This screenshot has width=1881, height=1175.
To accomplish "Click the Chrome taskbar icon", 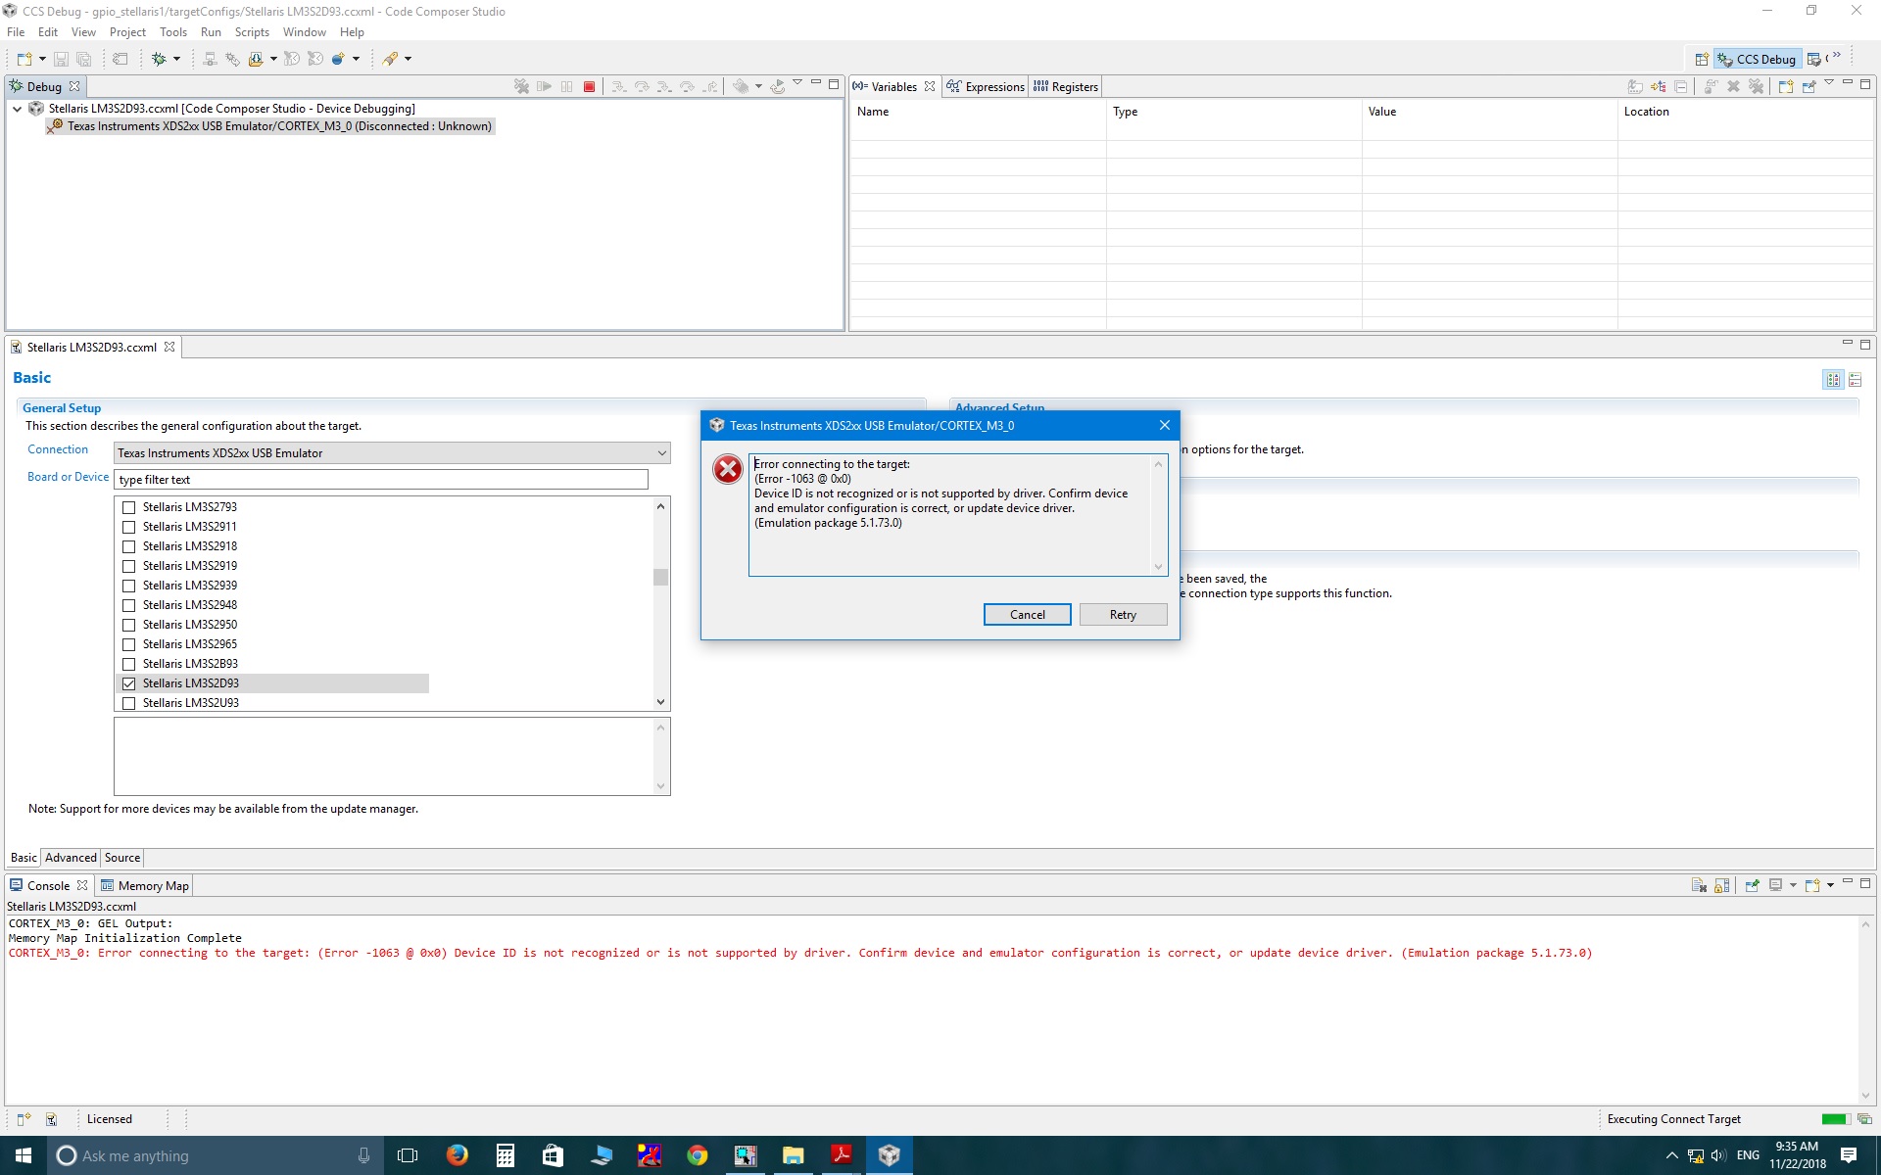I will tap(697, 1155).
